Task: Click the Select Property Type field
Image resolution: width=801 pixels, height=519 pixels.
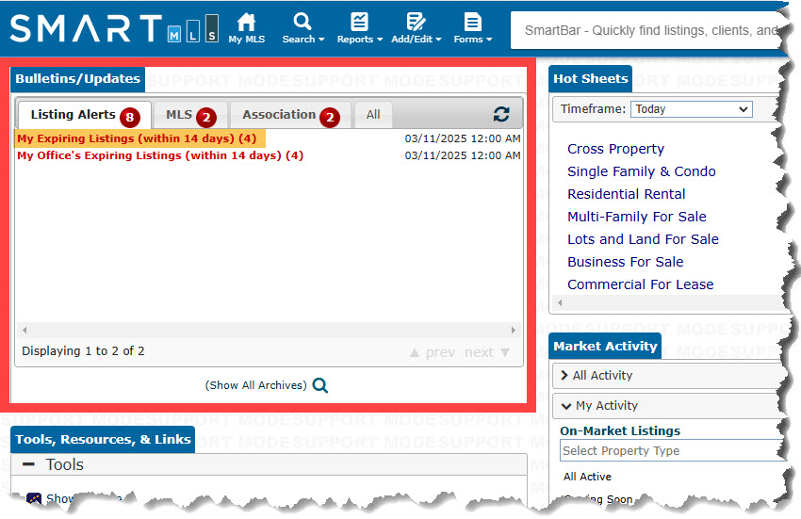Action: tap(673, 450)
